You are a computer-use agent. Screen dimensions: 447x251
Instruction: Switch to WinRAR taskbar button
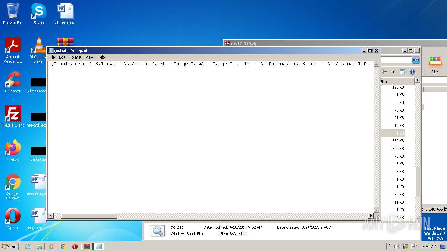click(x=87, y=246)
